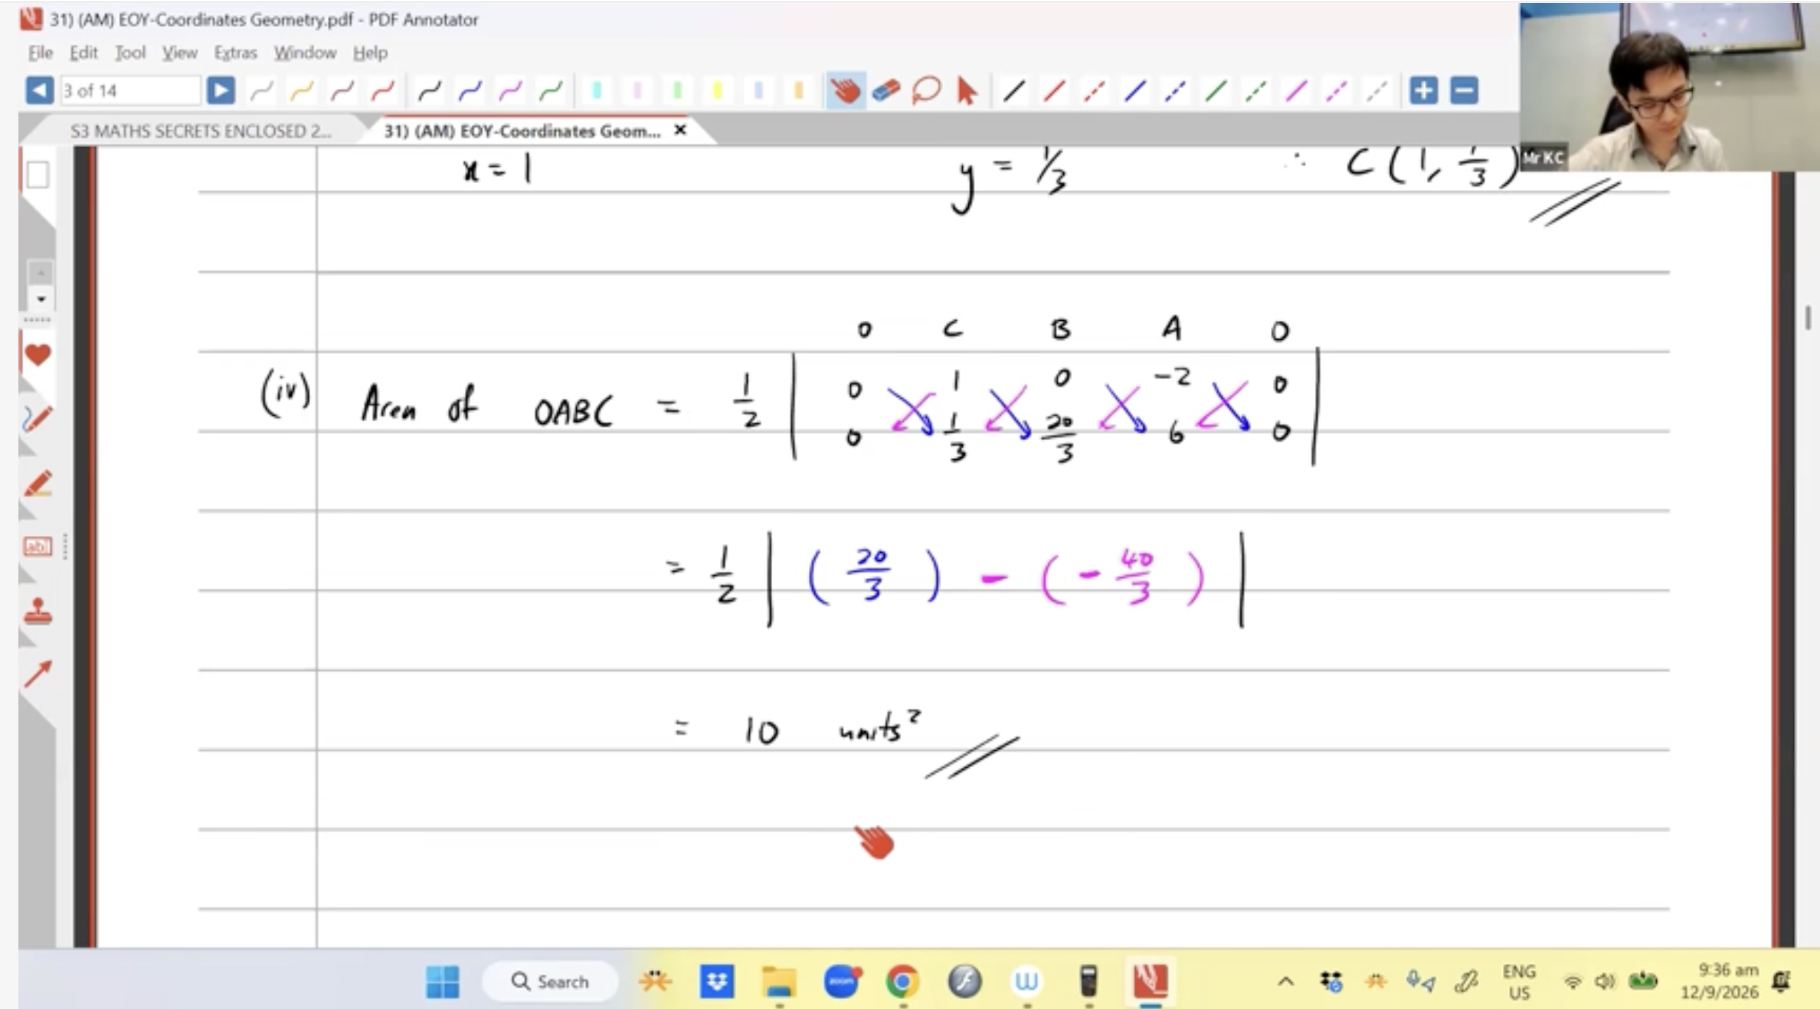Choose the blue freehand pen preset

[x=470, y=91]
